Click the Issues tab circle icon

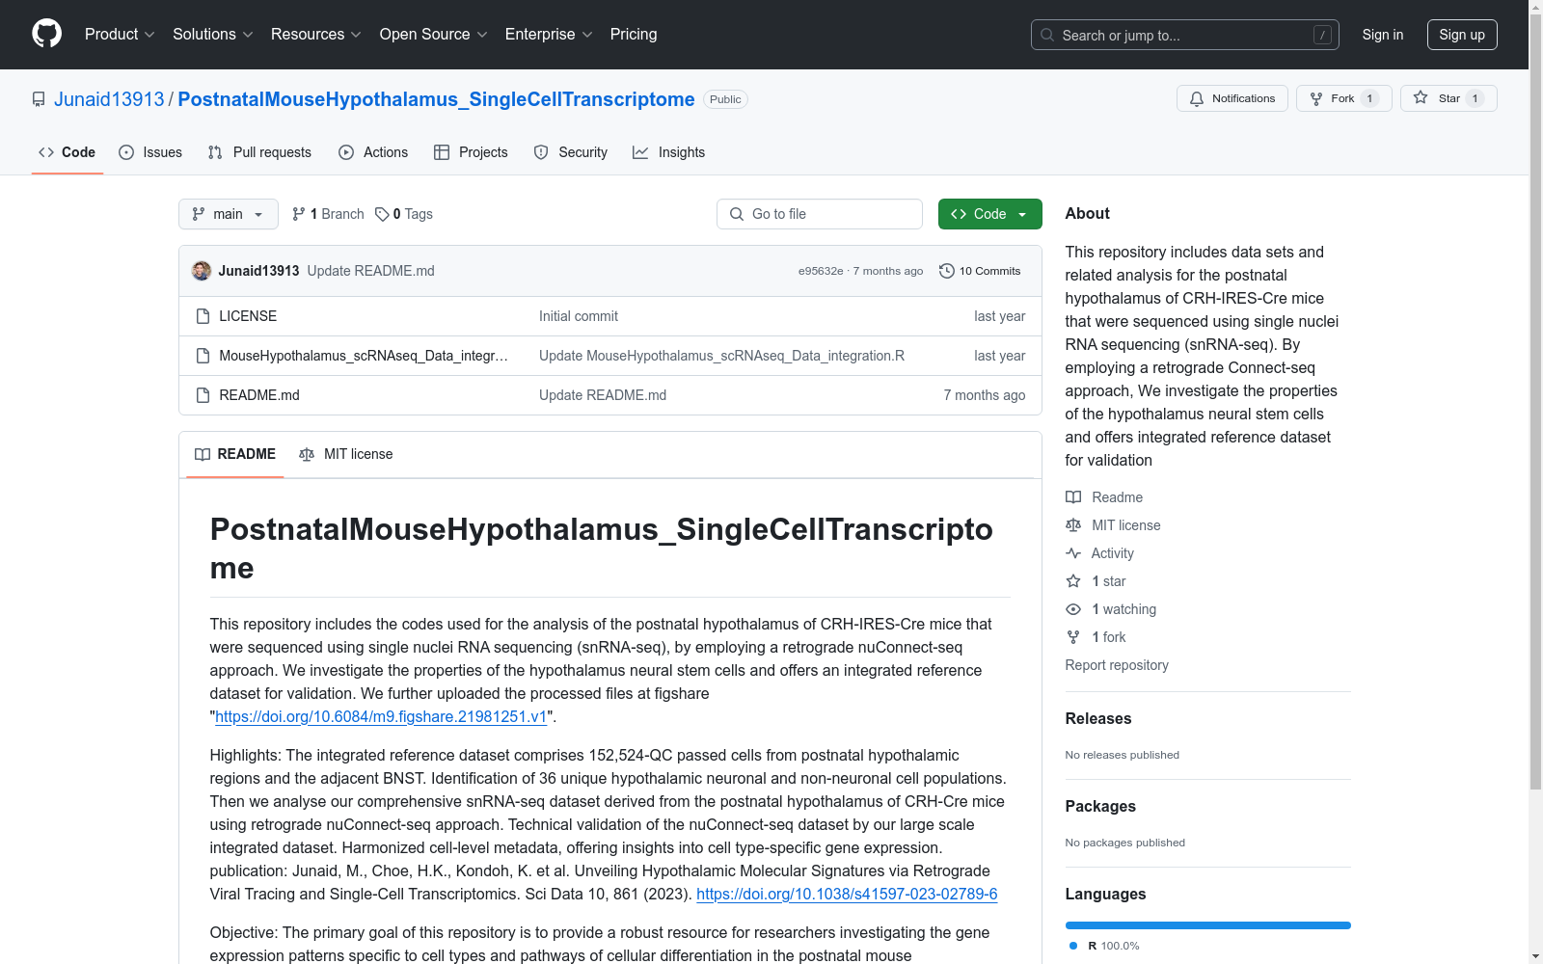tap(126, 152)
